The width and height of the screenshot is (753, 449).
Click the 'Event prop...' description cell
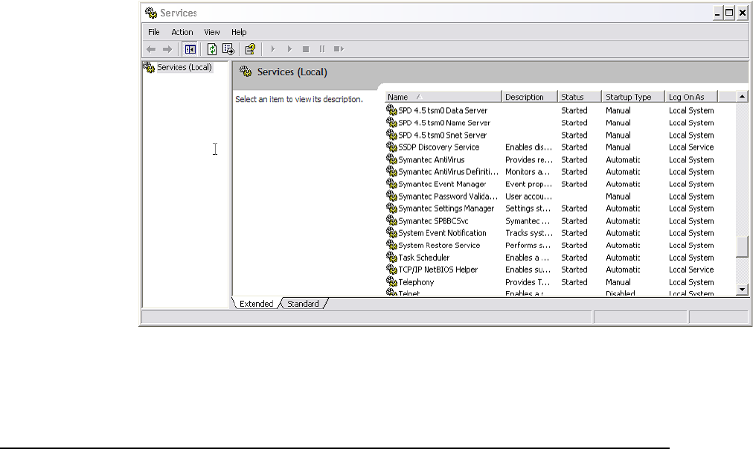(x=528, y=184)
